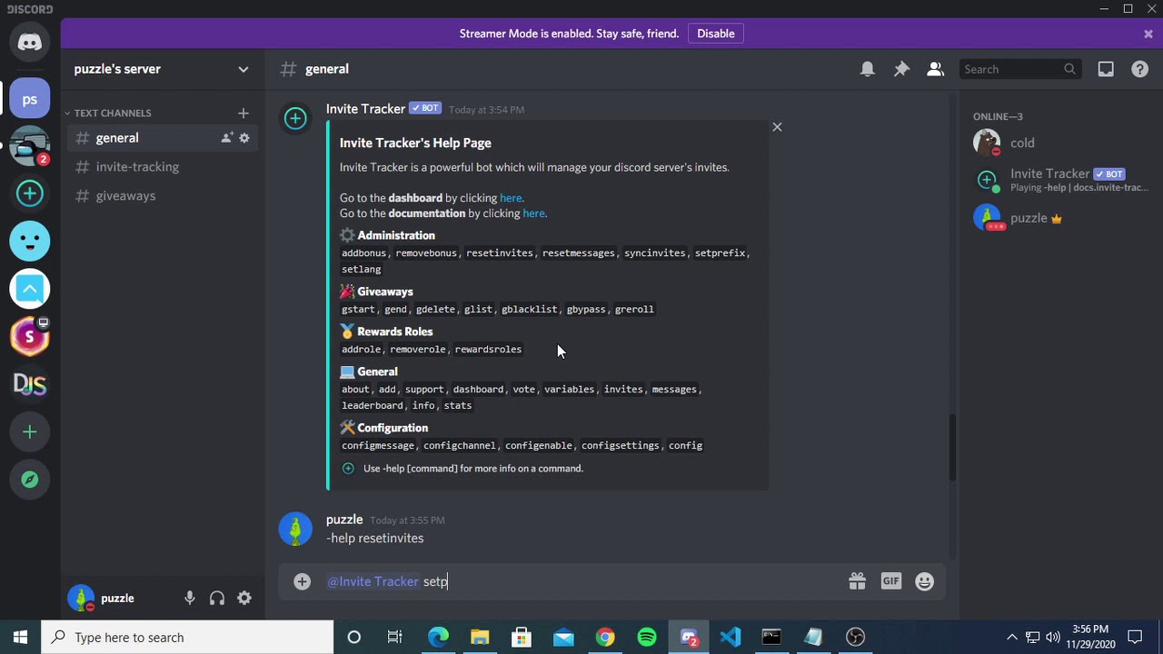Click chat scrollbar thumb
This screenshot has height=654, width=1163.
[x=952, y=447]
